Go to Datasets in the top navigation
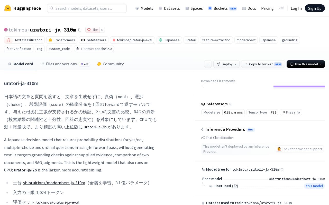This screenshot has height=205, width=329. coord(169,8)
